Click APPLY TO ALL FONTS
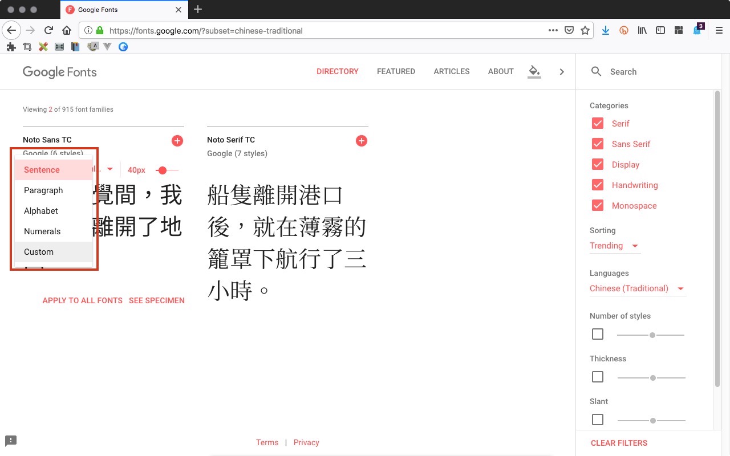730x456 pixels. tap(83, 300)
